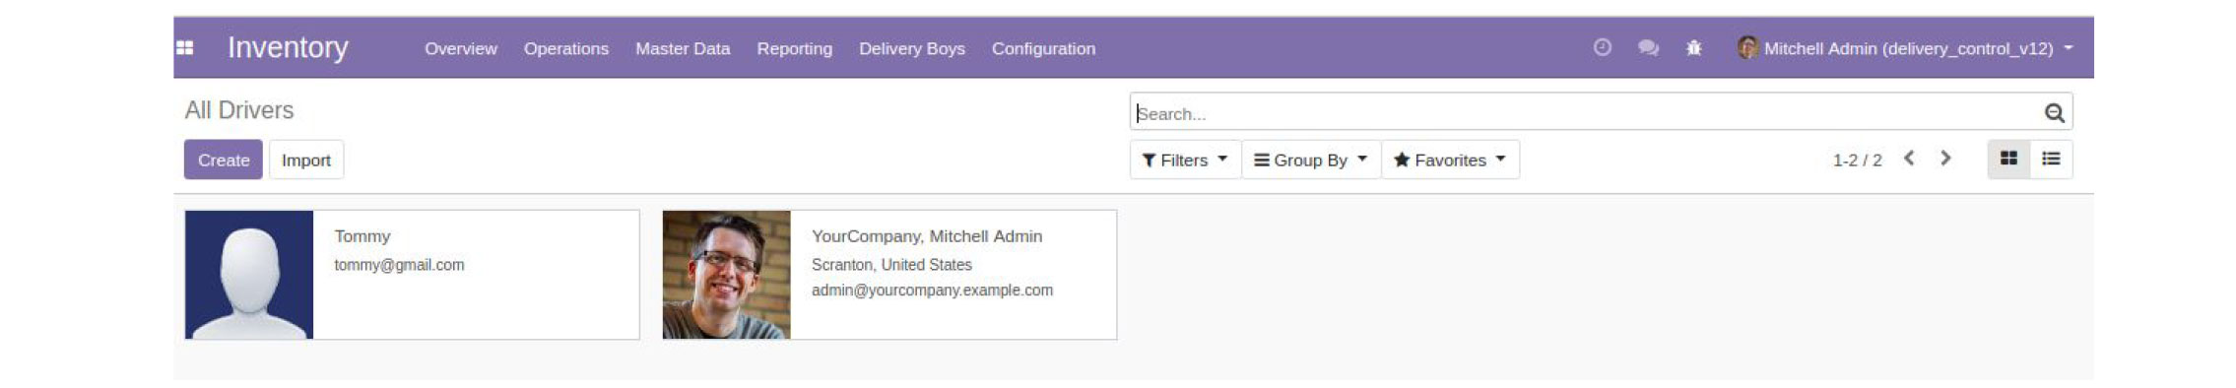
Task: Click into the Search field
Action: [x=1586, y=112]
